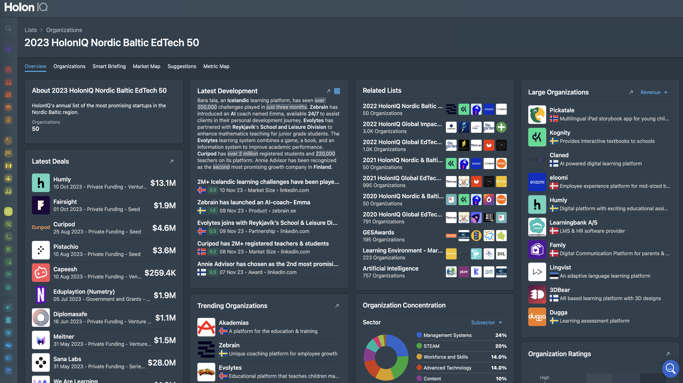Click the blue Management Systems legend dot

click(419, 335)
